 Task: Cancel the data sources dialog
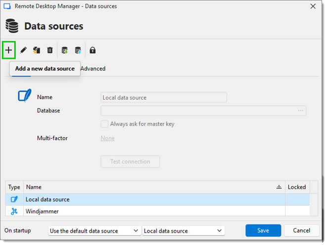pos(302,231)
